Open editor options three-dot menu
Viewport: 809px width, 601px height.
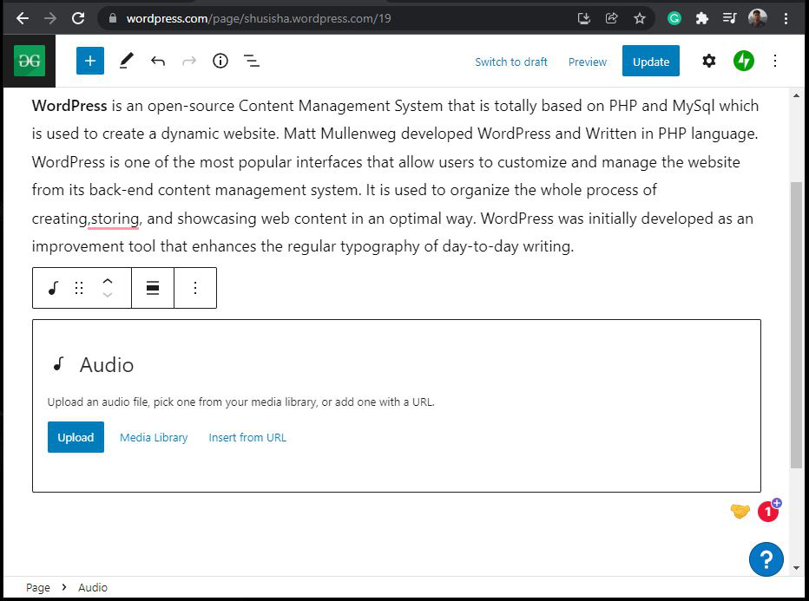point(775,61)
